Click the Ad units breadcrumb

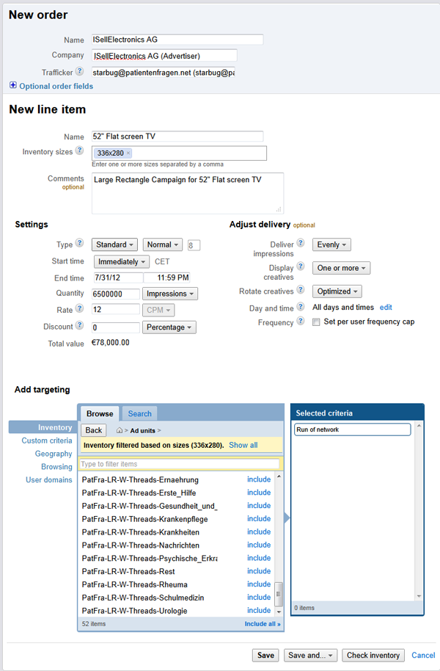143,430
